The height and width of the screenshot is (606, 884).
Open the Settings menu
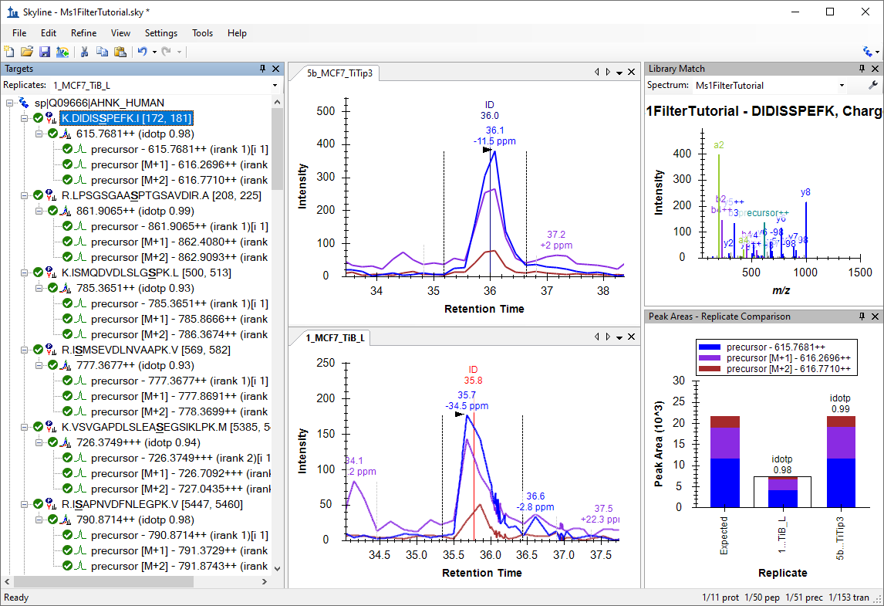point(161,33)
